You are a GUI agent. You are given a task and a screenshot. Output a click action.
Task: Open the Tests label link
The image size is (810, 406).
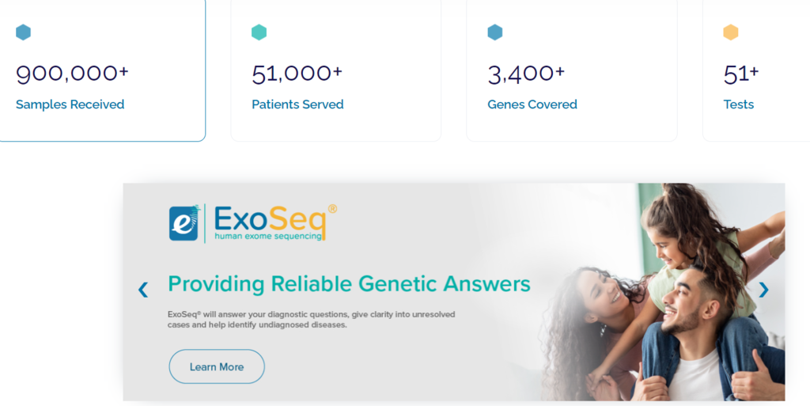[738, 104]
